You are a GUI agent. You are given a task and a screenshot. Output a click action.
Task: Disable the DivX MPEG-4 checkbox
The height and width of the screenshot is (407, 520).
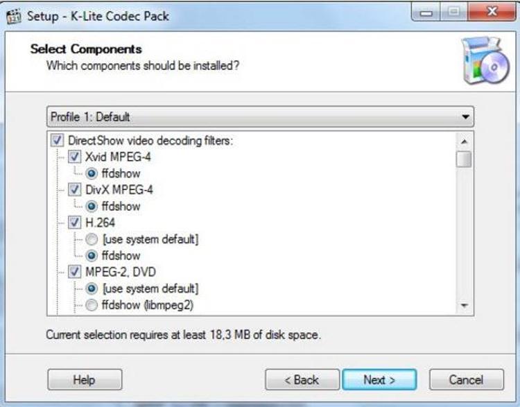(x=75, y=190)
